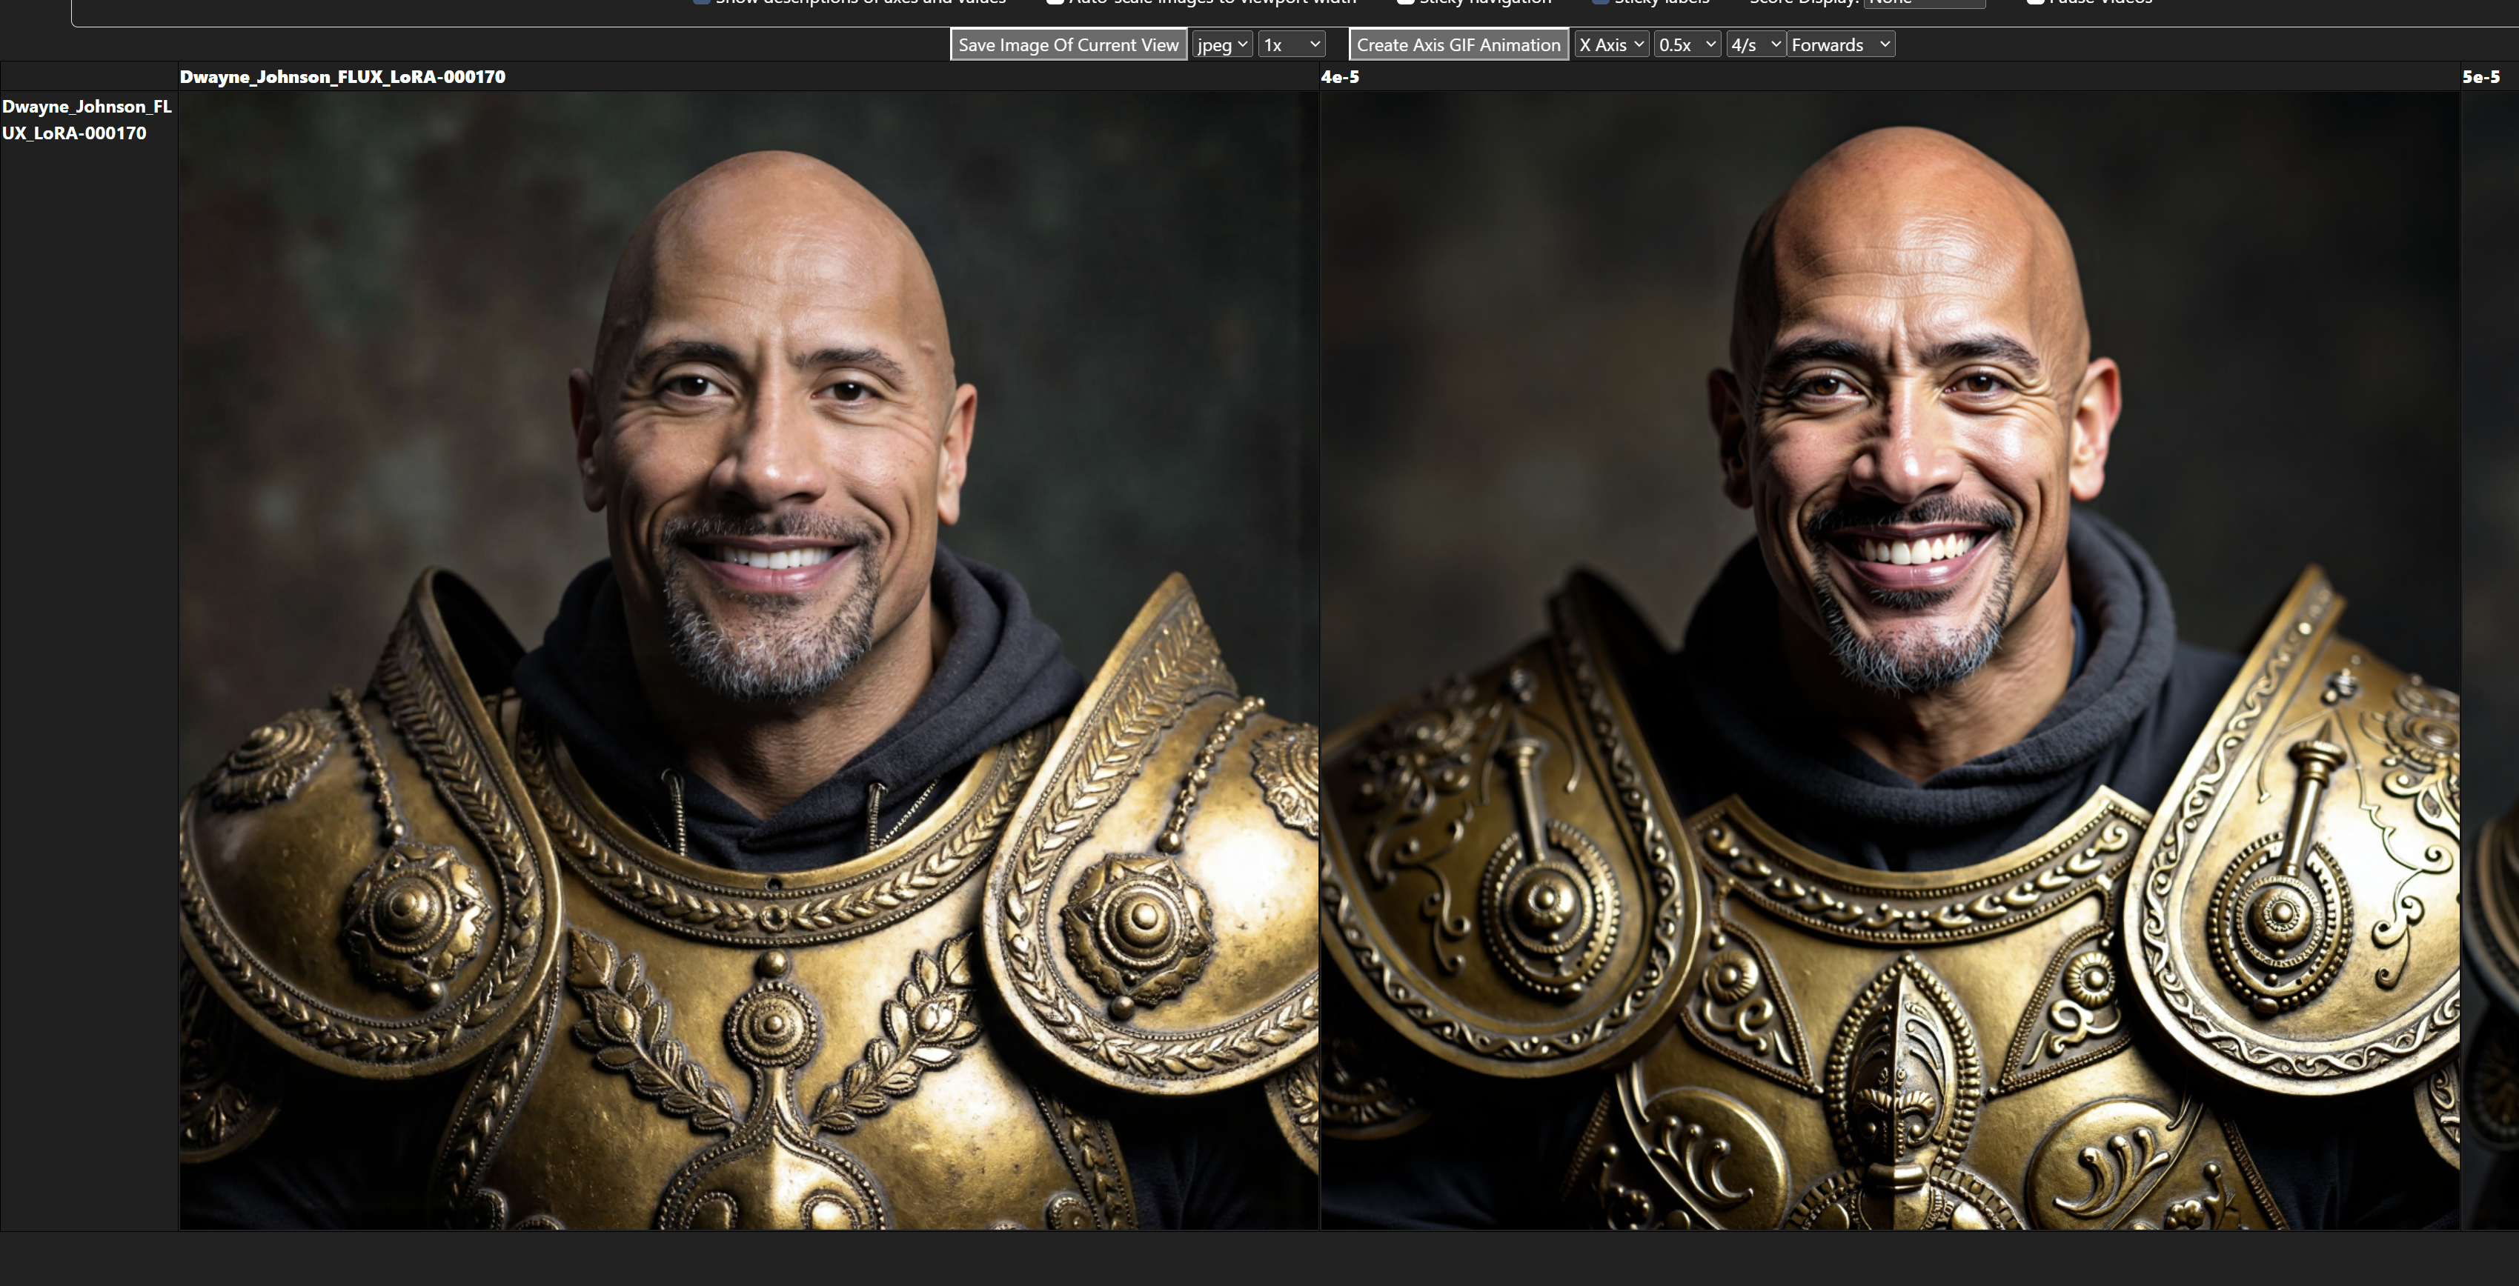Open the partially visible 5e-5 image
The height and width of the screenshot is (1286, 2519).
(x=2489, y=661)
